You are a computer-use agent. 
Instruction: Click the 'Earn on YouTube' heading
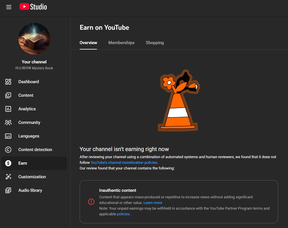click(x=104, y=27)
